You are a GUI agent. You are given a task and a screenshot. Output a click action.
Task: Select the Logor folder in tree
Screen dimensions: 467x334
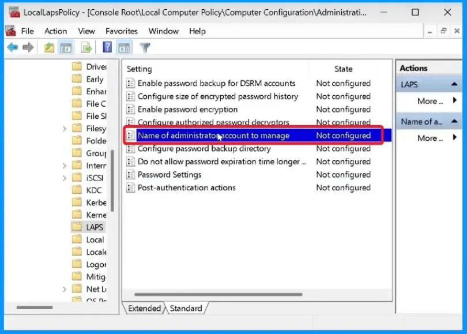[x=96, y=264]
